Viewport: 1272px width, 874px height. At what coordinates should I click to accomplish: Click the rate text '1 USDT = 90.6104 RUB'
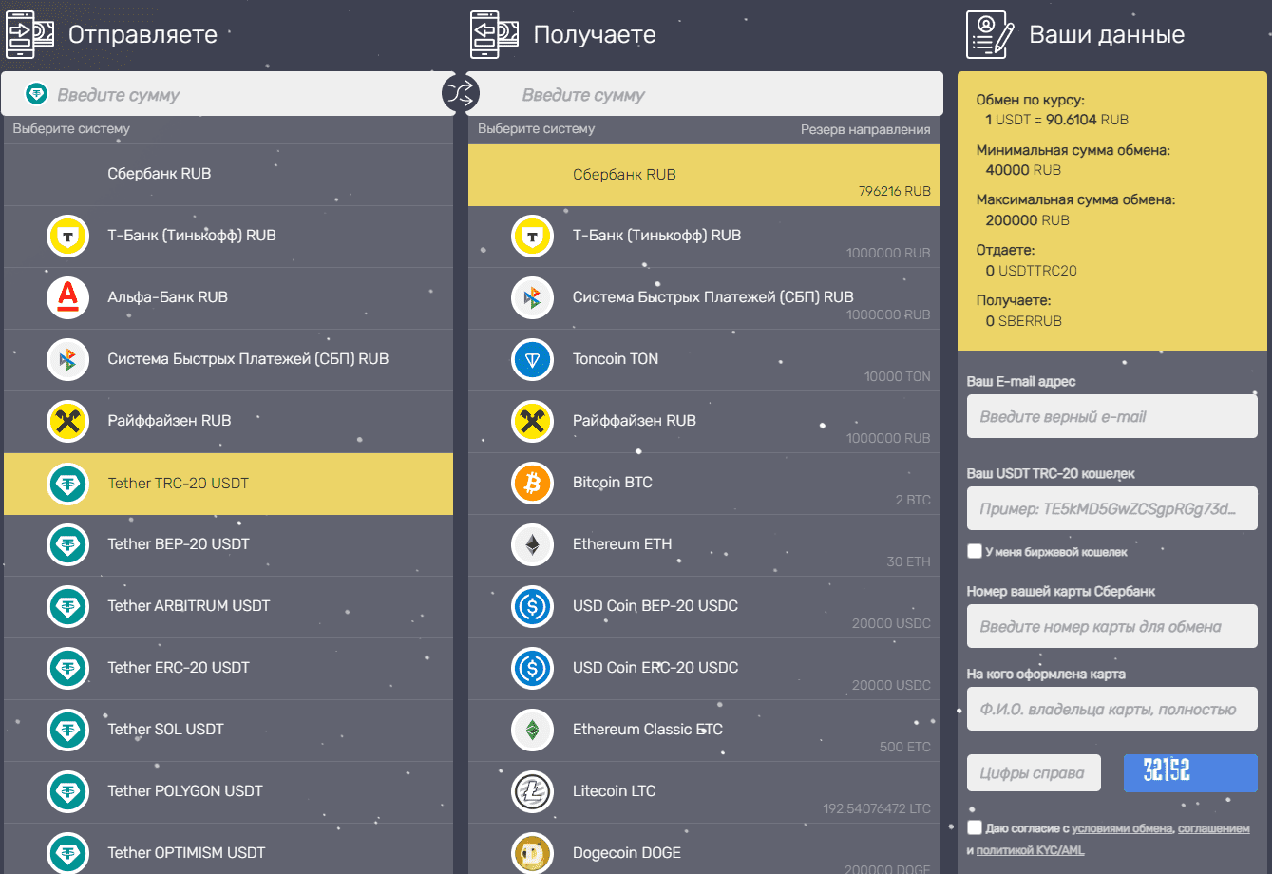pos(1057,120)
